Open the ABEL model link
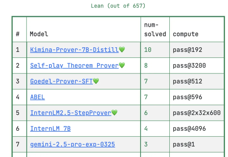The width and height of the screenshot is (228, 157). (38, 97)
